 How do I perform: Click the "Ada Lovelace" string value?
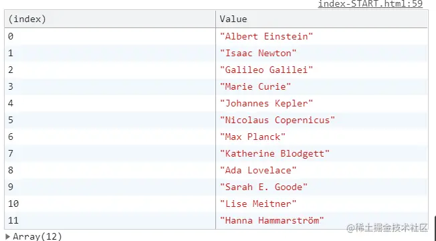point(258,170)
